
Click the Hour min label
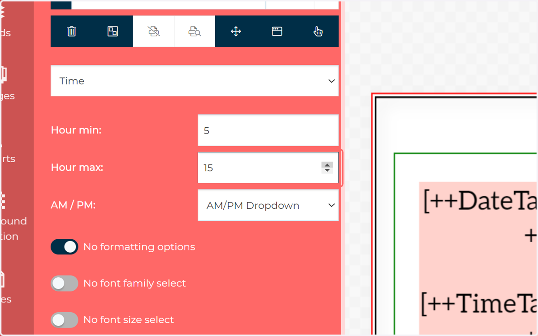coord(76,130)
